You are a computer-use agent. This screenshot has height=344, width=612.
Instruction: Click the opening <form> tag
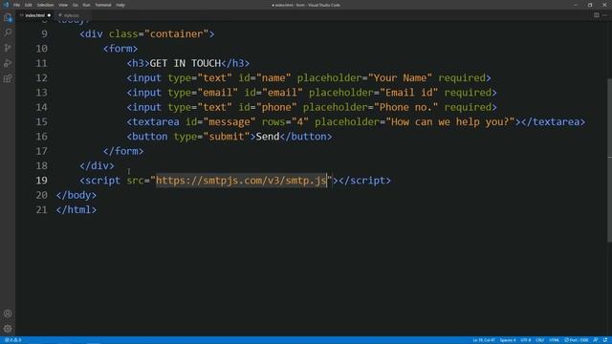tap(120, 49)
